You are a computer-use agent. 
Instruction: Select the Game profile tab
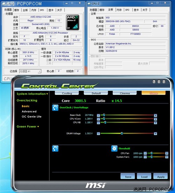pyautogui.click(x=154, y=93)
